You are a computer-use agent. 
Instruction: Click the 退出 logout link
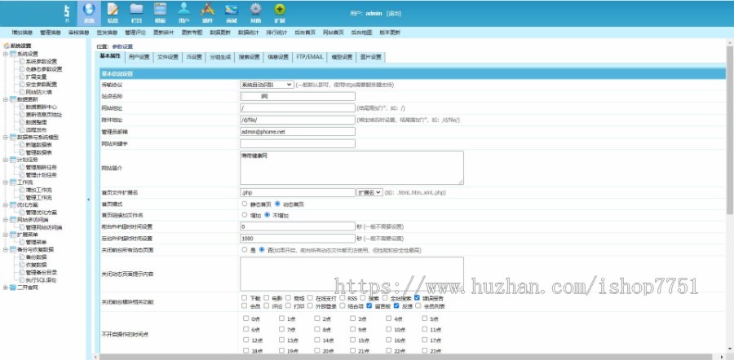pos(394,14)
